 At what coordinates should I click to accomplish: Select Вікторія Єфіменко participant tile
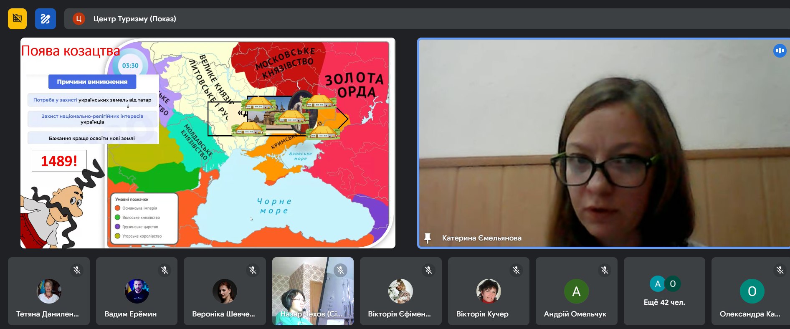(x=400, y=291)
